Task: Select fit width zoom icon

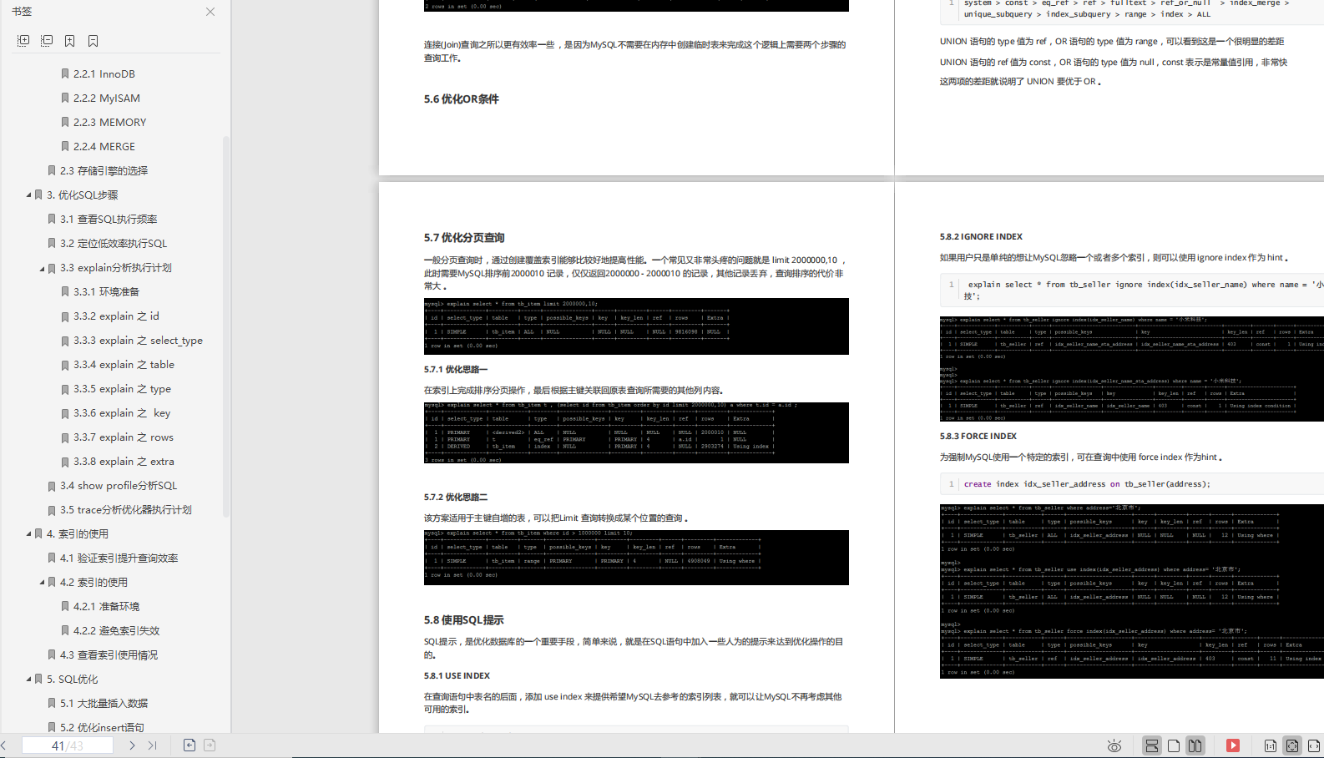Action: [x=1314, y=746]
